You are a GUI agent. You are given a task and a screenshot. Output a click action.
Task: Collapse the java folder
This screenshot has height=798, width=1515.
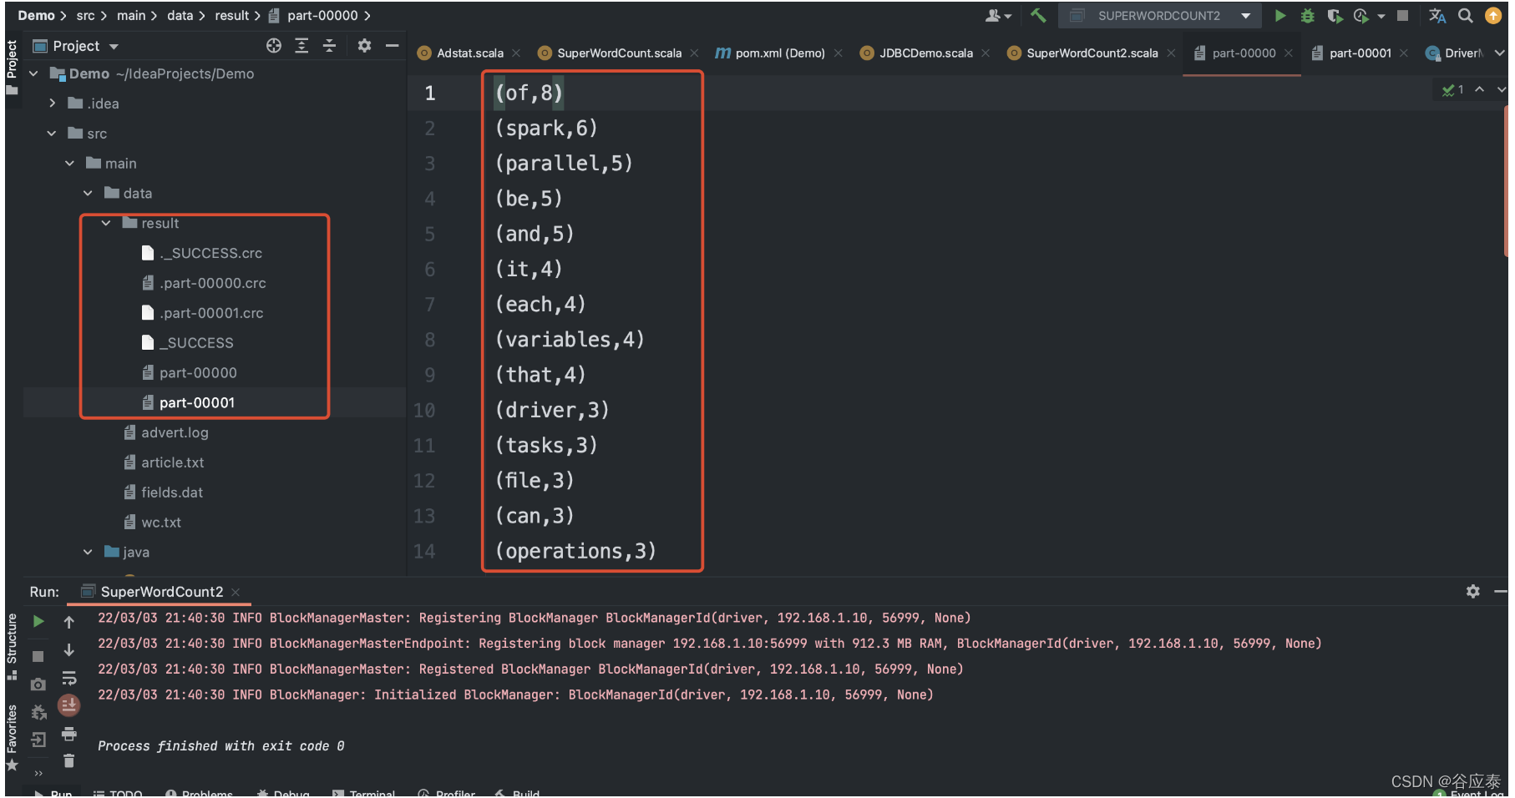(89, 552)
